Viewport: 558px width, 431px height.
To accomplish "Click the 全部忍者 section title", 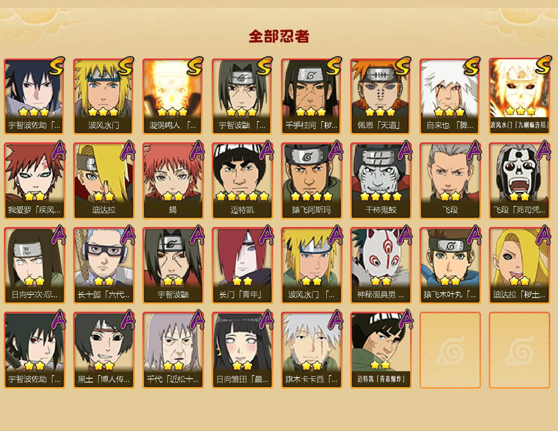I will [x=279, y=36].
